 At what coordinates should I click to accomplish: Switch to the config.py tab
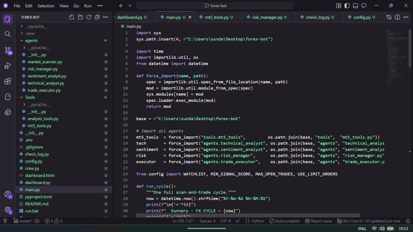pos(364,17)
